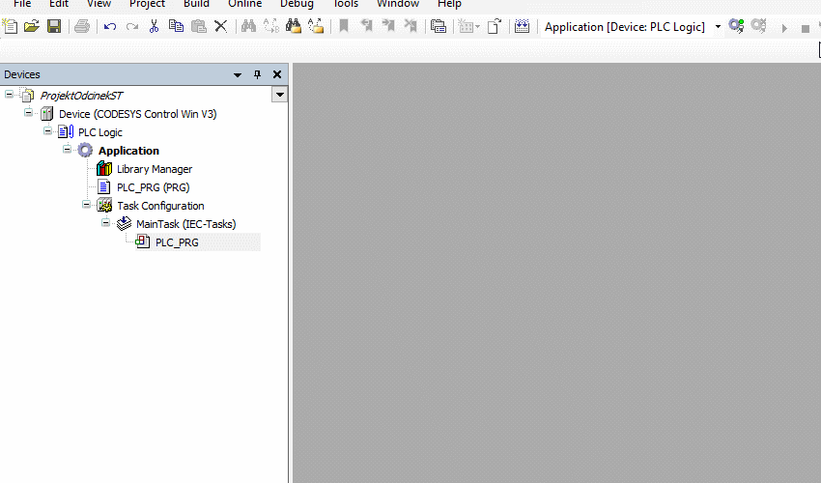This screenshot has width=821, height=483.
Task: Click the Cut scissors icon
Action: tap(154, 27)
